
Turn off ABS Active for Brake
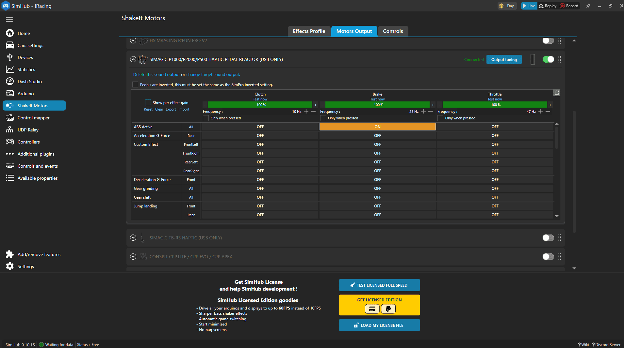[377, 127]
